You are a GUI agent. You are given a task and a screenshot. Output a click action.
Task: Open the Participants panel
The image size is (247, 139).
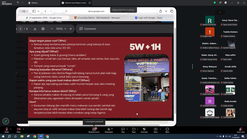point(109,130)
